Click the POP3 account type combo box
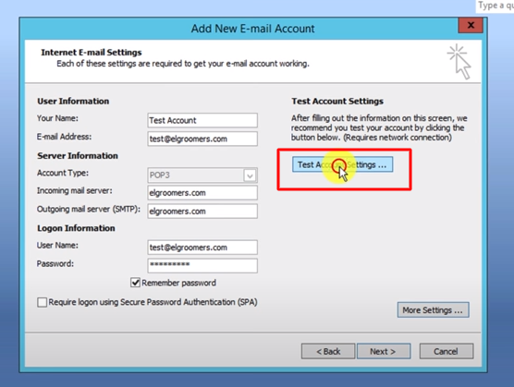Viewport: 514px width, 387px height. (x=202, y=175)
